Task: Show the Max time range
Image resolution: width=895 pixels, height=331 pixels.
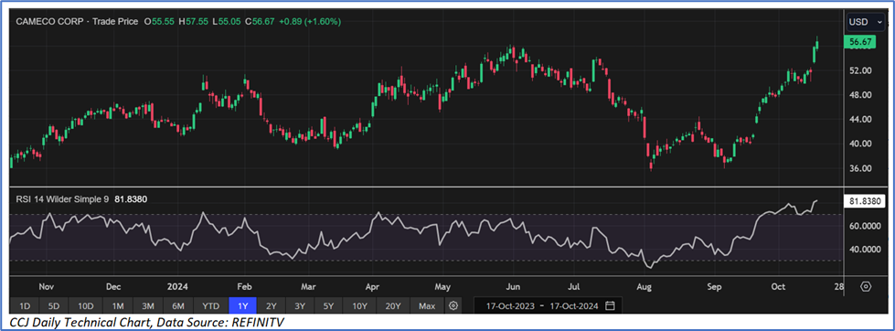Action: 427,305
